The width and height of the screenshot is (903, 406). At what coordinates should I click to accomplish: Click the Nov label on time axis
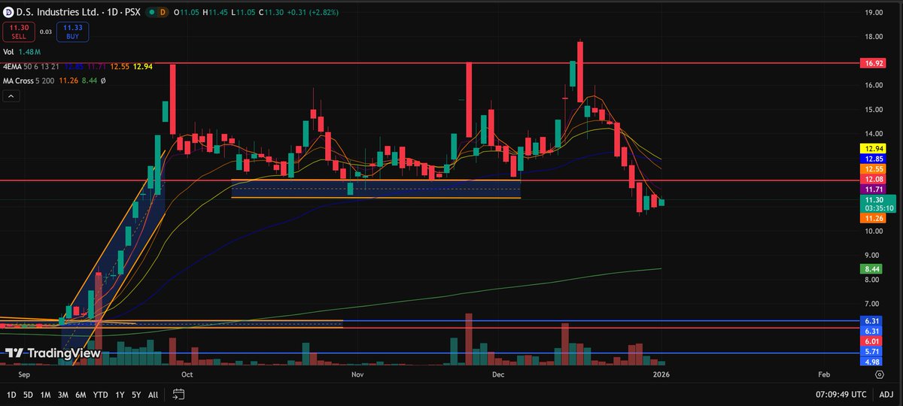point(357,374)
